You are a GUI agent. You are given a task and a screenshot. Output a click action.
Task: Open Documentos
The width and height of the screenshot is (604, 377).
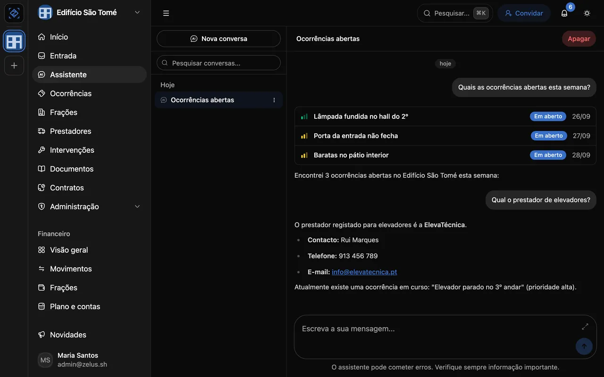click(89, 169)
